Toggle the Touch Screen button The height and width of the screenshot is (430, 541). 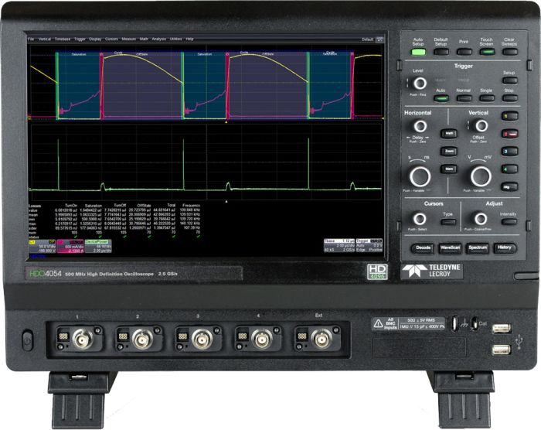pos(486,52)
